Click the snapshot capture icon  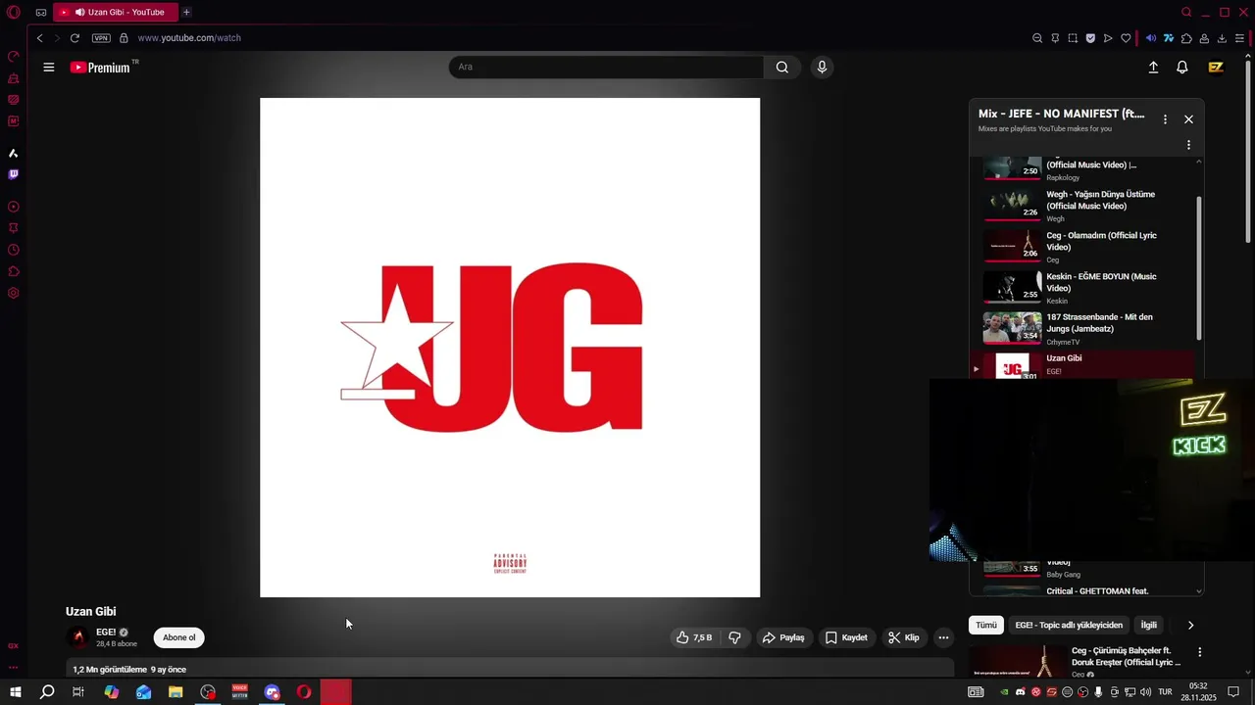coord(1073,38)
